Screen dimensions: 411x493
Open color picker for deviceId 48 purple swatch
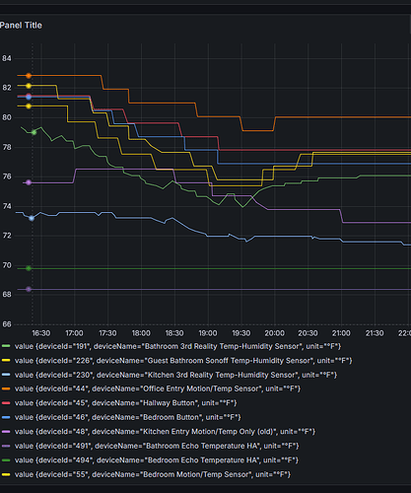(6, 432)
